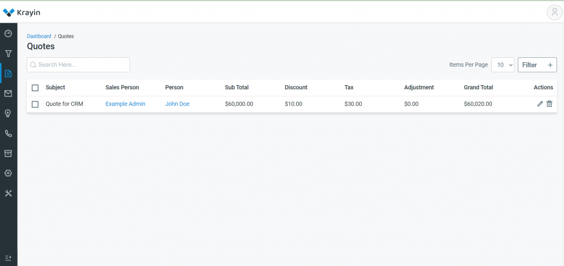564x266 pixels.
Task: Open Mail envelope icon in sidebar
Action: tap(8, 94)
